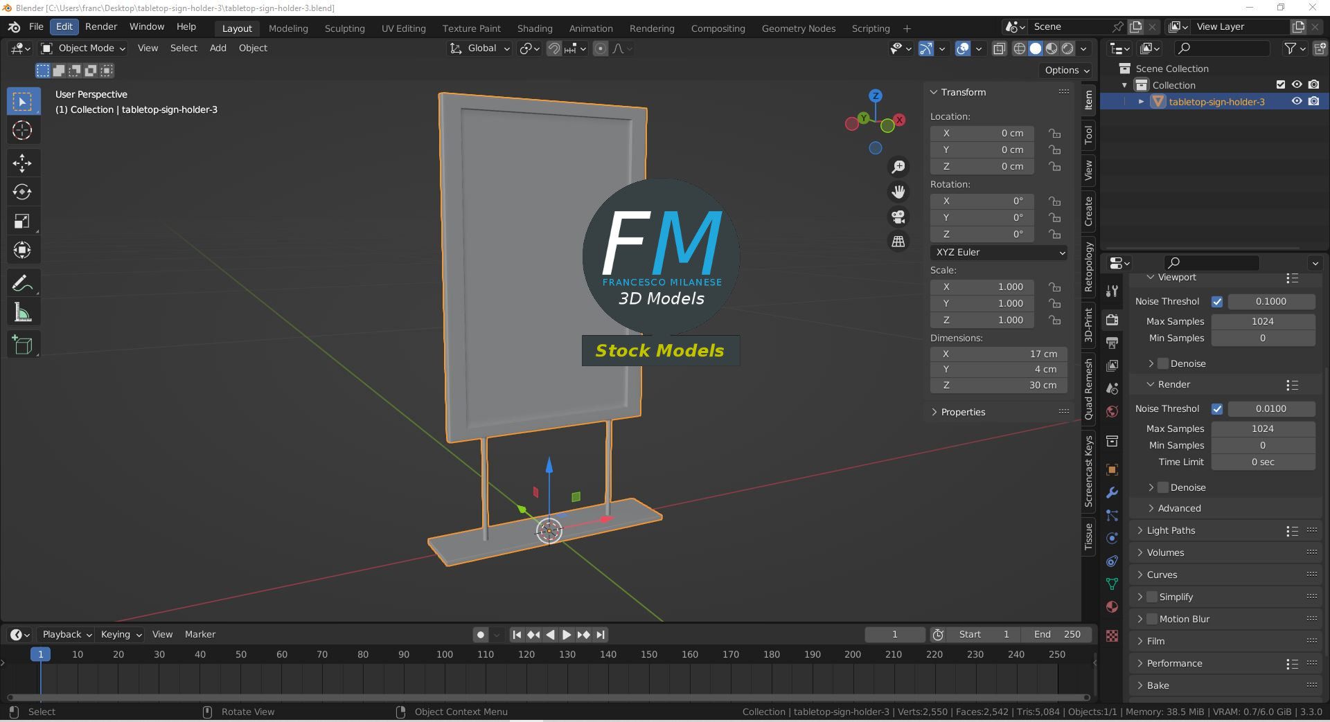Enable the Motion Blur checkbox
The height and width of the screenshot is (722, 1330).
pyautogui.click(x=1152, y=619)
